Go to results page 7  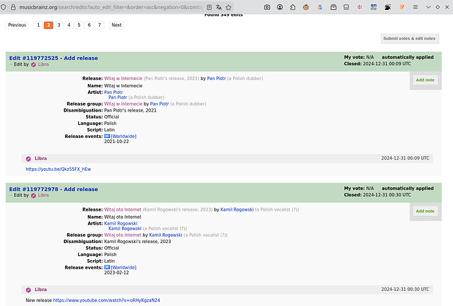pyautogui.click(x=99, y=25)
